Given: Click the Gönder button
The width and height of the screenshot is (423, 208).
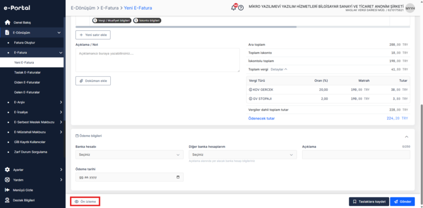Looking at the screenshot, I should (402, 201).
